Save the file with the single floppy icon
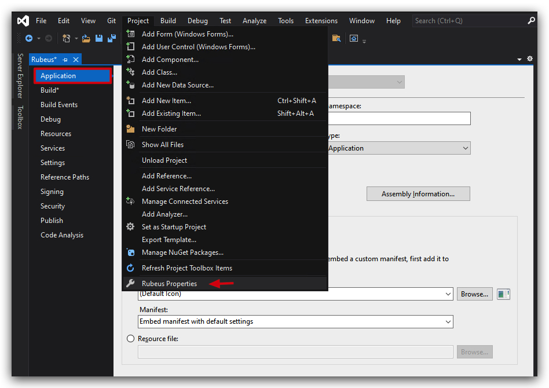This screenshot has height=388, width=549. tap(99, 38)
